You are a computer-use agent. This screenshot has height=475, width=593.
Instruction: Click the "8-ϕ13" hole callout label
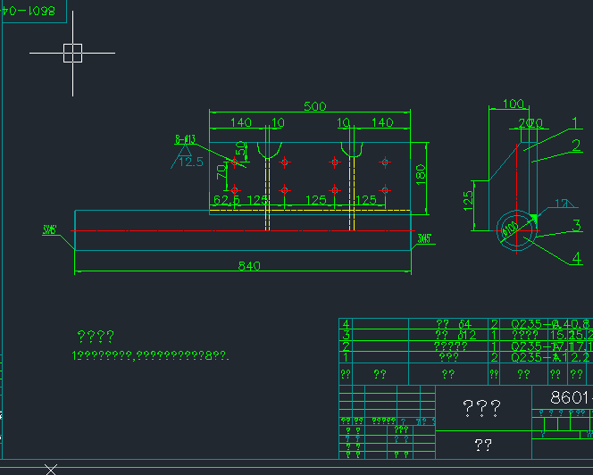(x=185, y=139)
